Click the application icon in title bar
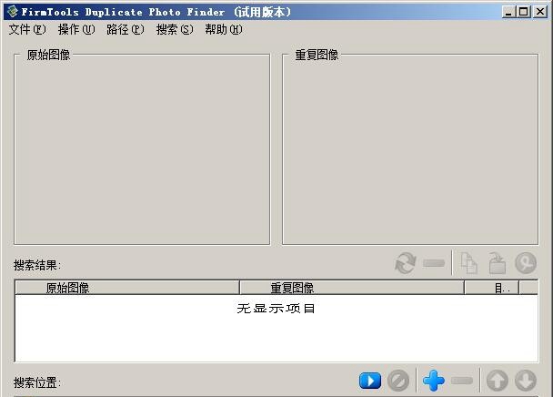Image resolution: width=553 pixels, height=397 pixels. coord(13,12)
